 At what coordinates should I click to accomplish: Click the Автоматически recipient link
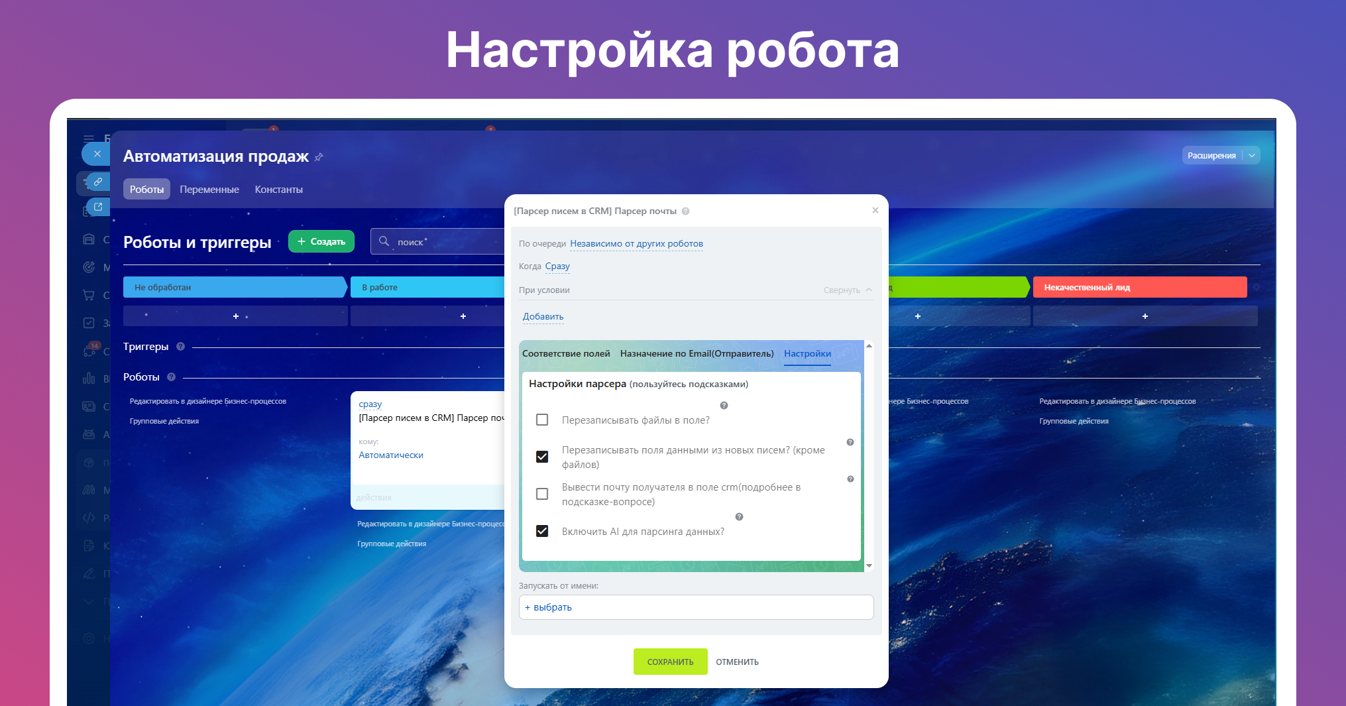[391, 455]
